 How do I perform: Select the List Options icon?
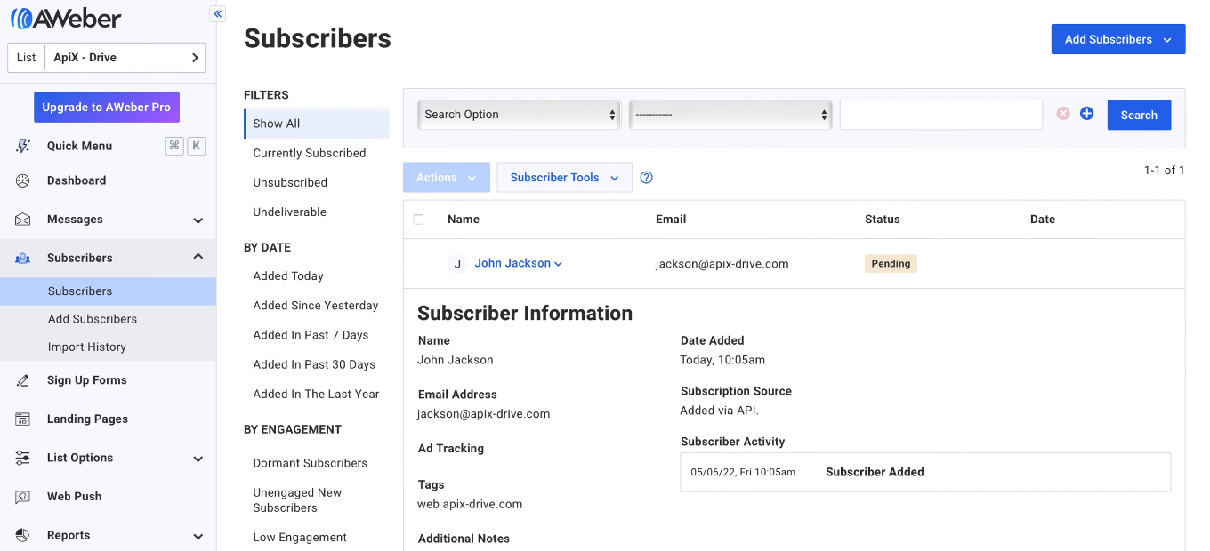[x=21, y=457]
